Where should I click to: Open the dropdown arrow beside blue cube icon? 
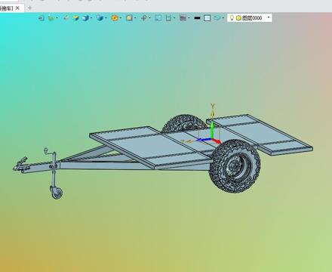pos(91,18)
